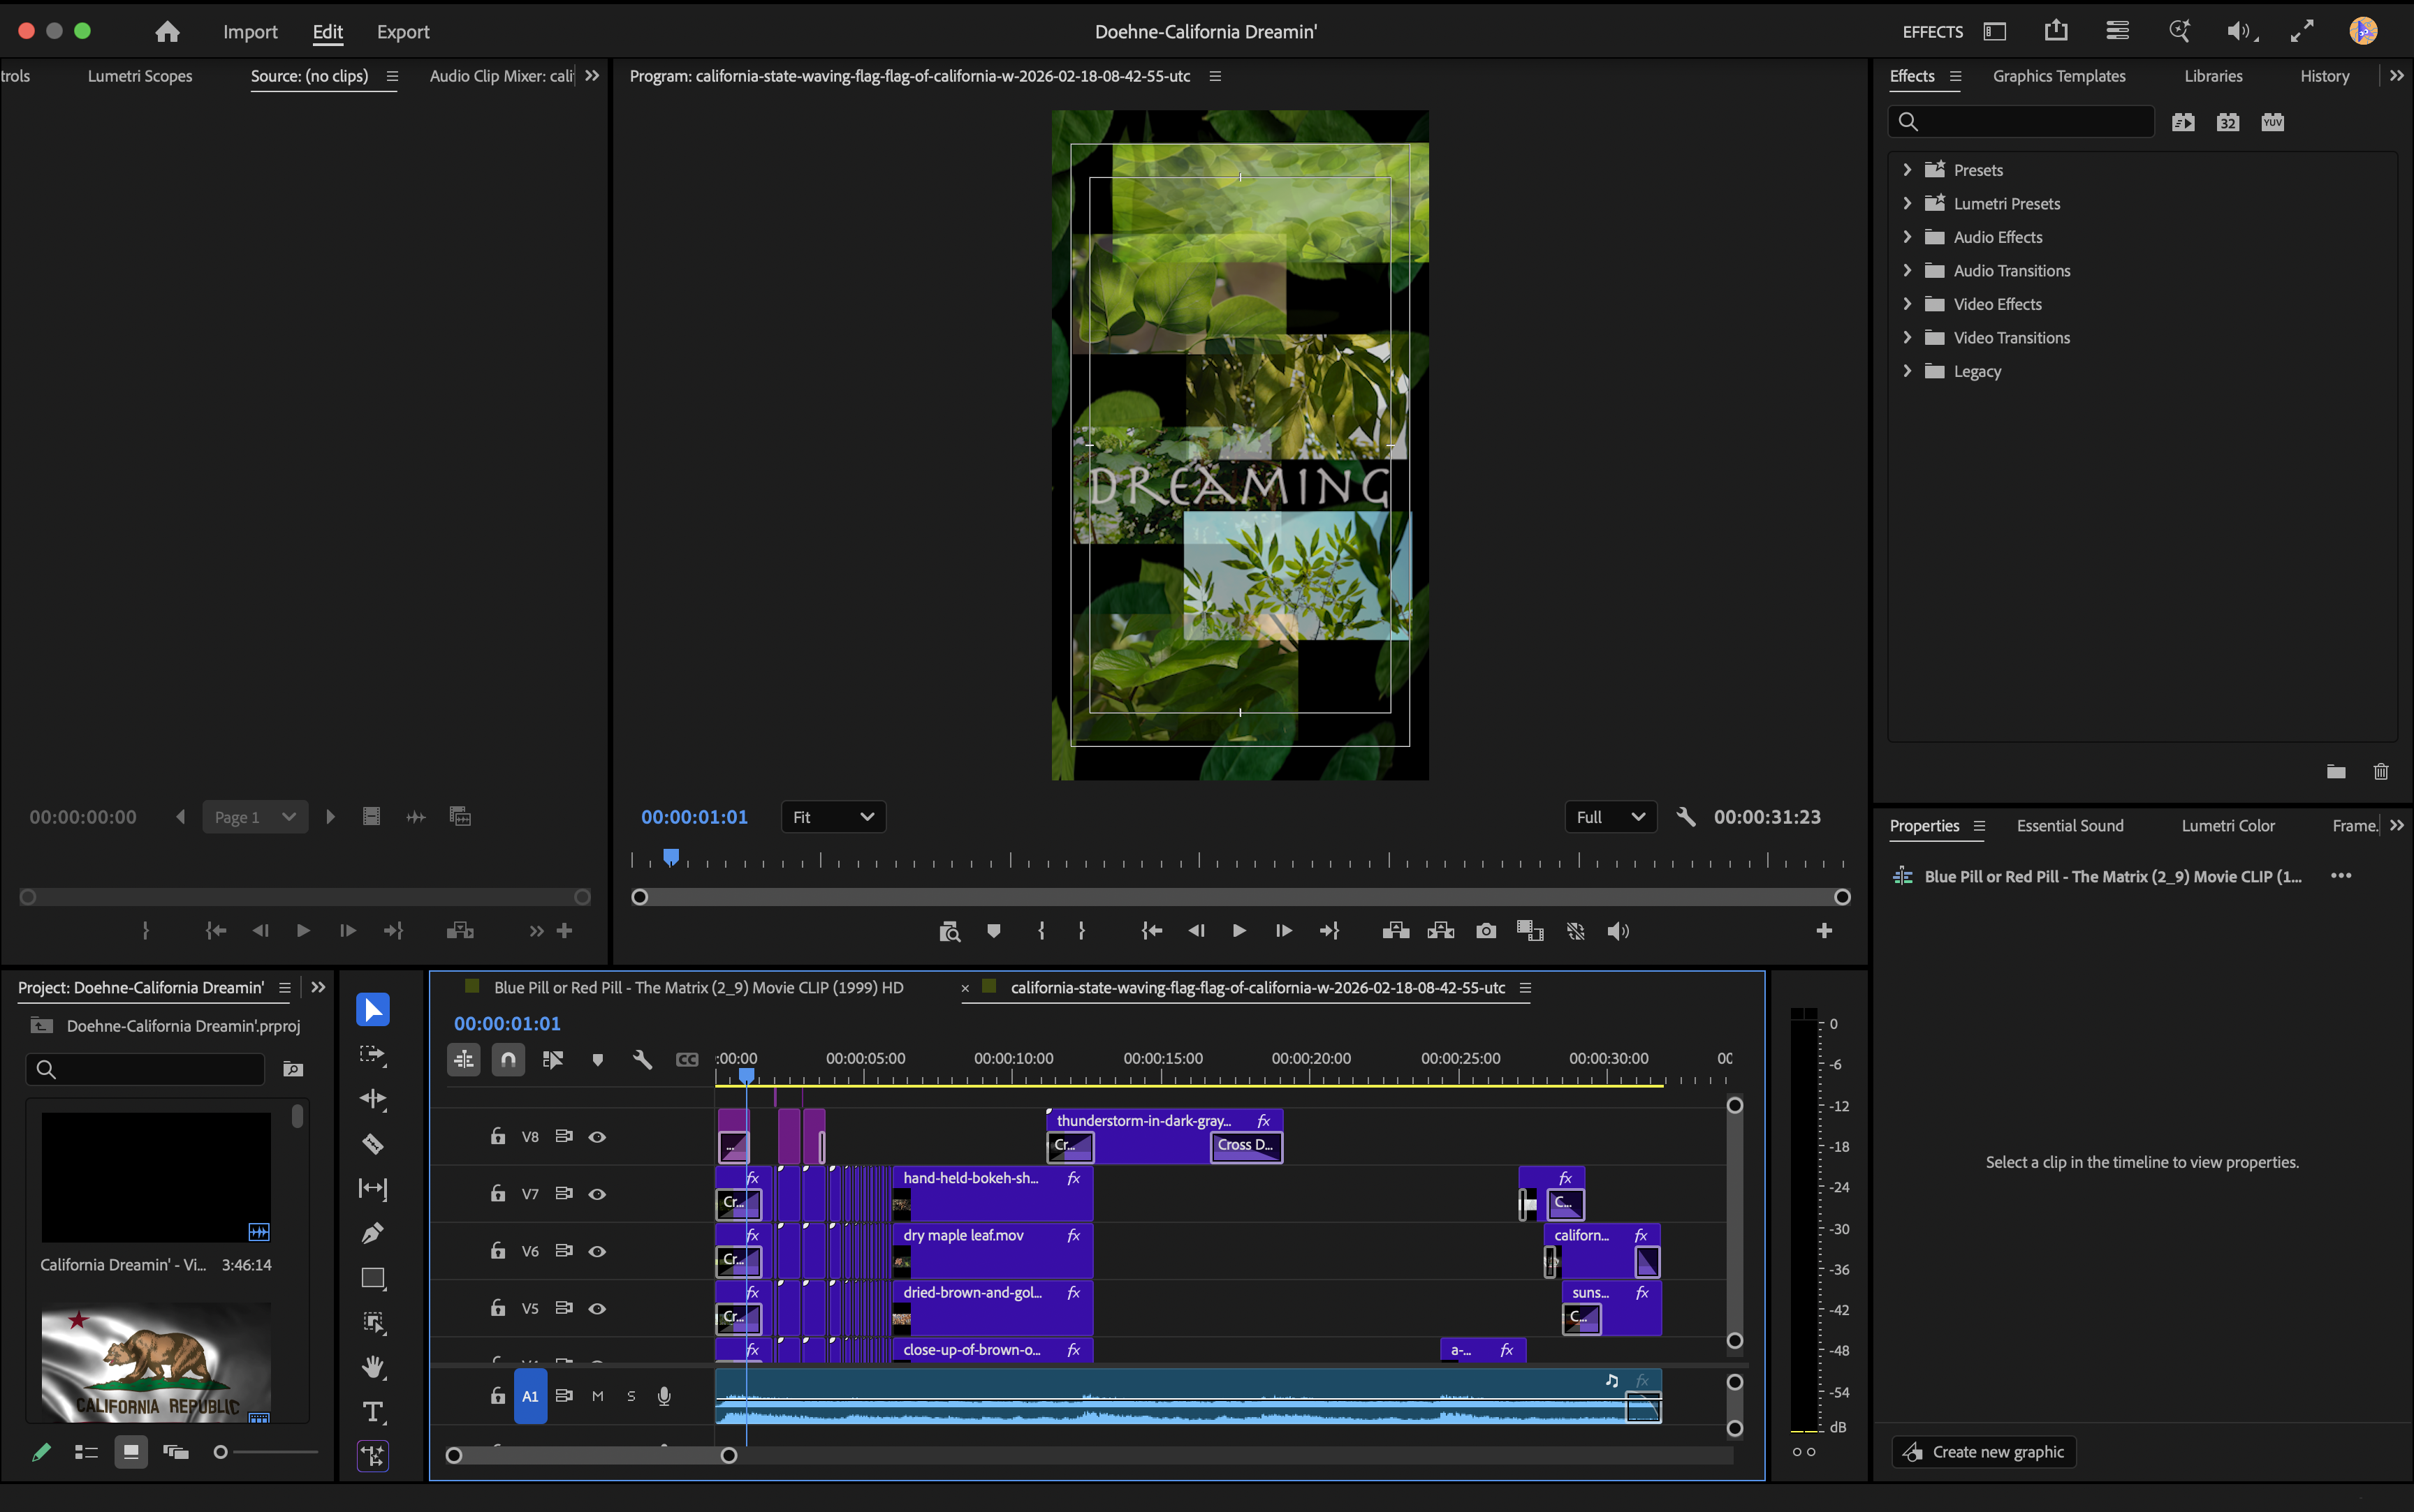Open the Full playback resolution dropdown
The height and width of the screenshot is (1512, 2414).
[1609, 817]
